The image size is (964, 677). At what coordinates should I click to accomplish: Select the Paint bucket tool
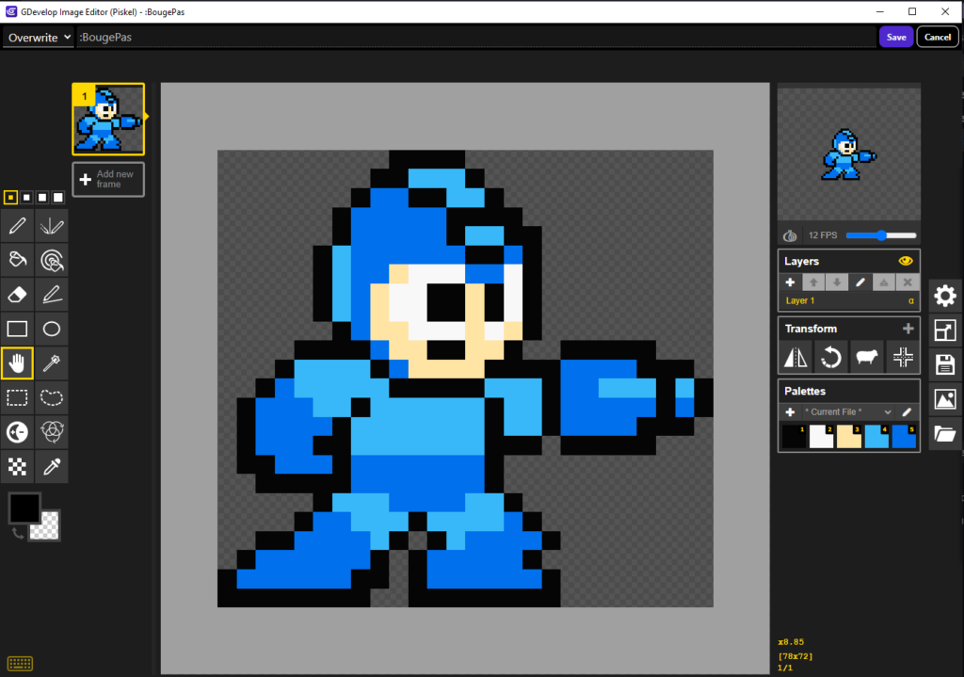[x=17, y=261]
